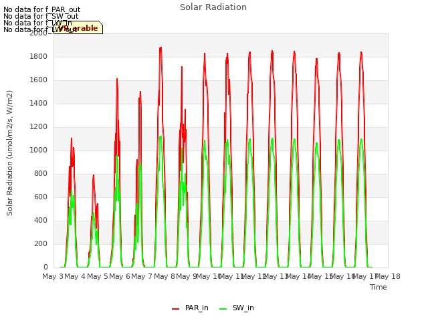The height and width of the screenshot is (321, 428).
Task: Click the May 8 x-axis tick label
Action: click(x=165, y=276)
